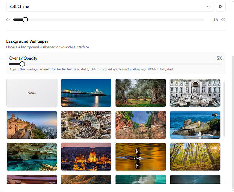Pick the seals on rocks wallpaper

click(195, 125)
